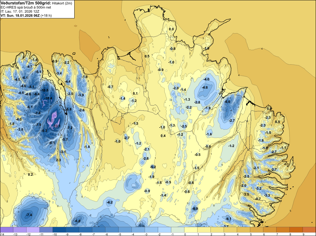Click the 0.4 temperature value
Image resolution: width=316 pixels, height=236 pixels.
pyautogui.click(x=163, y=136)
